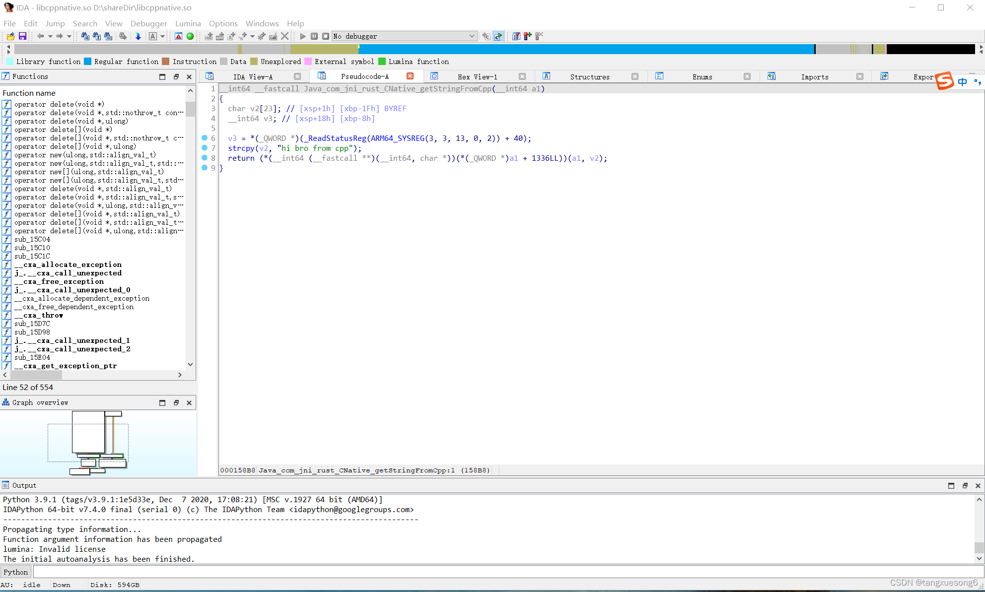Click the breakpoint list toolbar icon
This screenshot has width=985, height=592.
[x=516, y=36]
